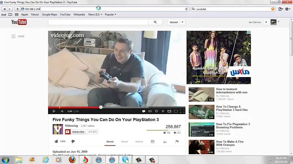293x164 pixels.
Task: Mute the video volume speaker icon
Action: pyautogui.click(x=62, y=111)
